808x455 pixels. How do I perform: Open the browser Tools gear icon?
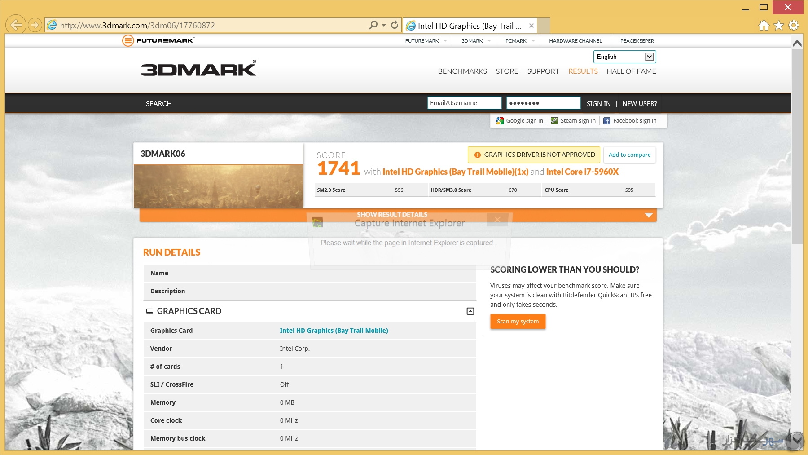point(794,25)
